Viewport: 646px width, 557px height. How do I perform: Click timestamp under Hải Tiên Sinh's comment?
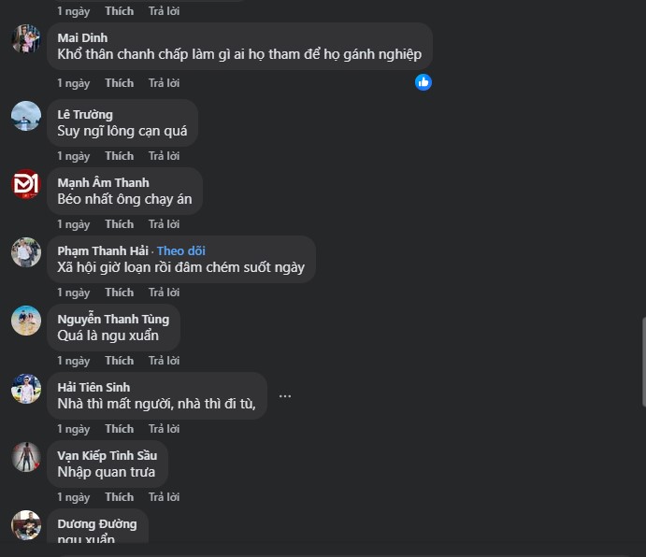73,429
